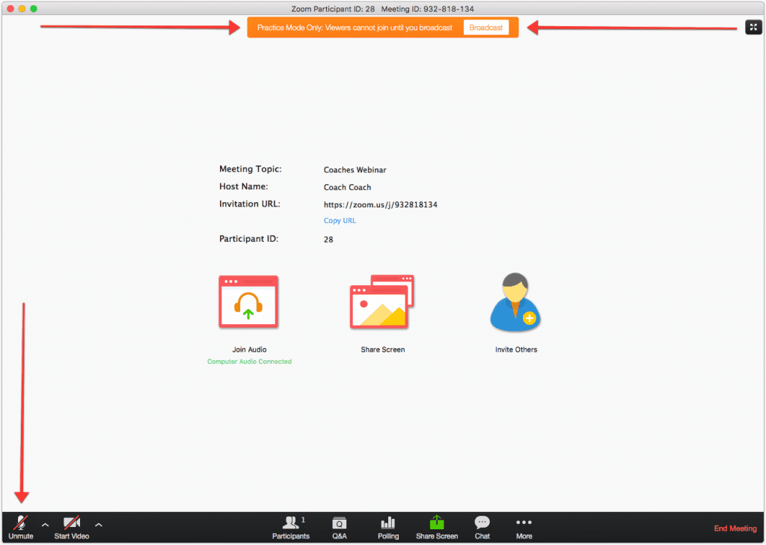Screen dimensions: 766x545
Task: Click the green macOS zoom window button
Action: click(34, 9)
